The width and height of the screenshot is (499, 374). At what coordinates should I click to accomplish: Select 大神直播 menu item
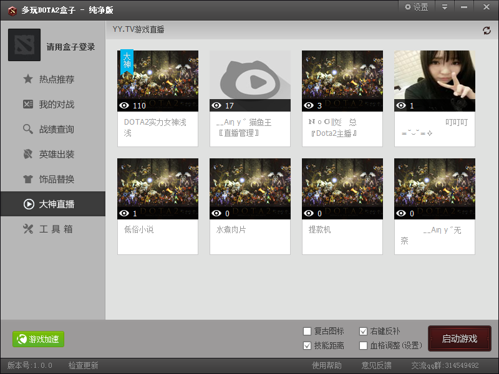(53, 204)
